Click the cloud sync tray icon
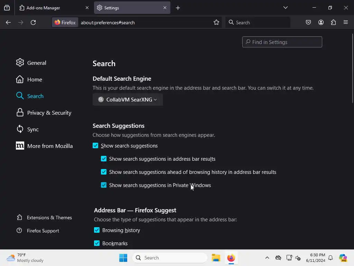This screenshot has width=354, height=266. [278, 258]
